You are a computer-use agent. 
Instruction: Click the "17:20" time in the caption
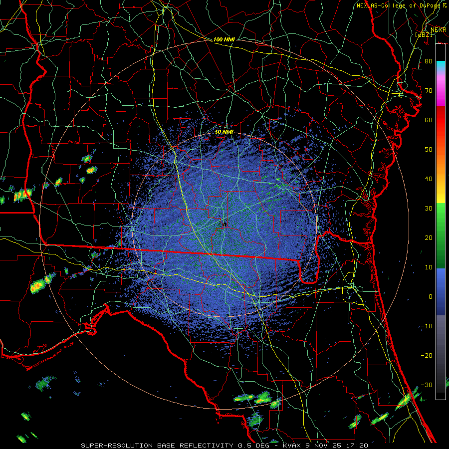(357, 446)
